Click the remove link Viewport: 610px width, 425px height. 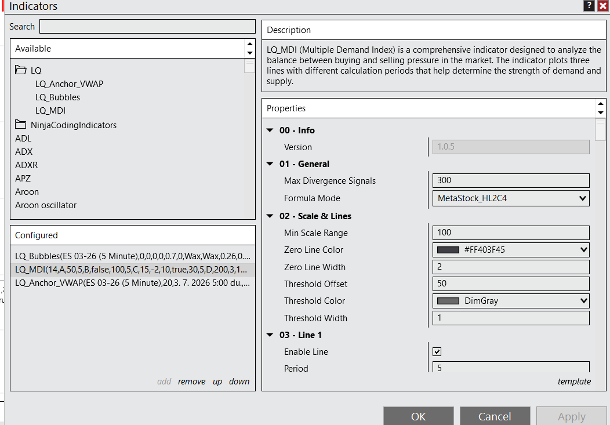[x=191, y=382]
